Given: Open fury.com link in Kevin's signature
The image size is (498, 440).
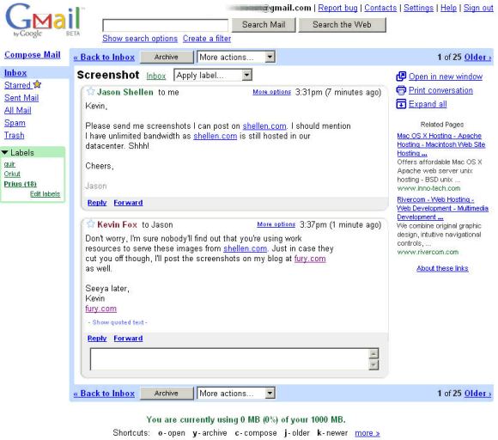Looking at the screenshot, I should pyautogui.click(x=101, y=309).
